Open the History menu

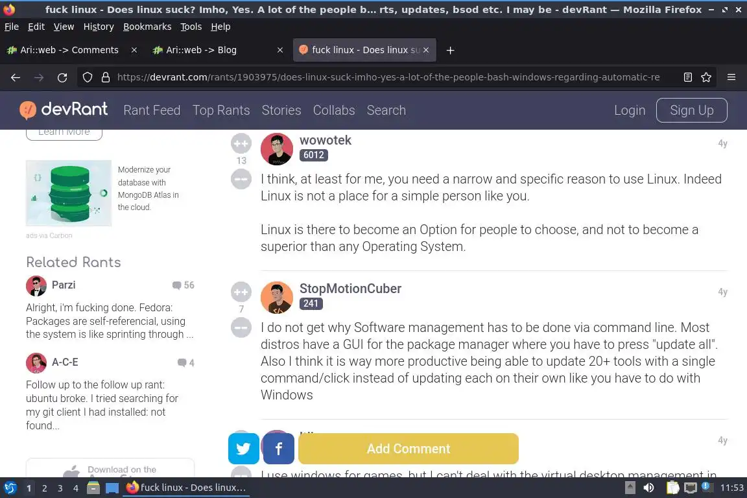tap(99, 27)
